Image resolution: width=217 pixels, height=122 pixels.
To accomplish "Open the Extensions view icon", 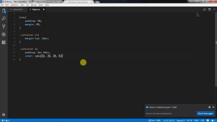I will tap(4, 42).
